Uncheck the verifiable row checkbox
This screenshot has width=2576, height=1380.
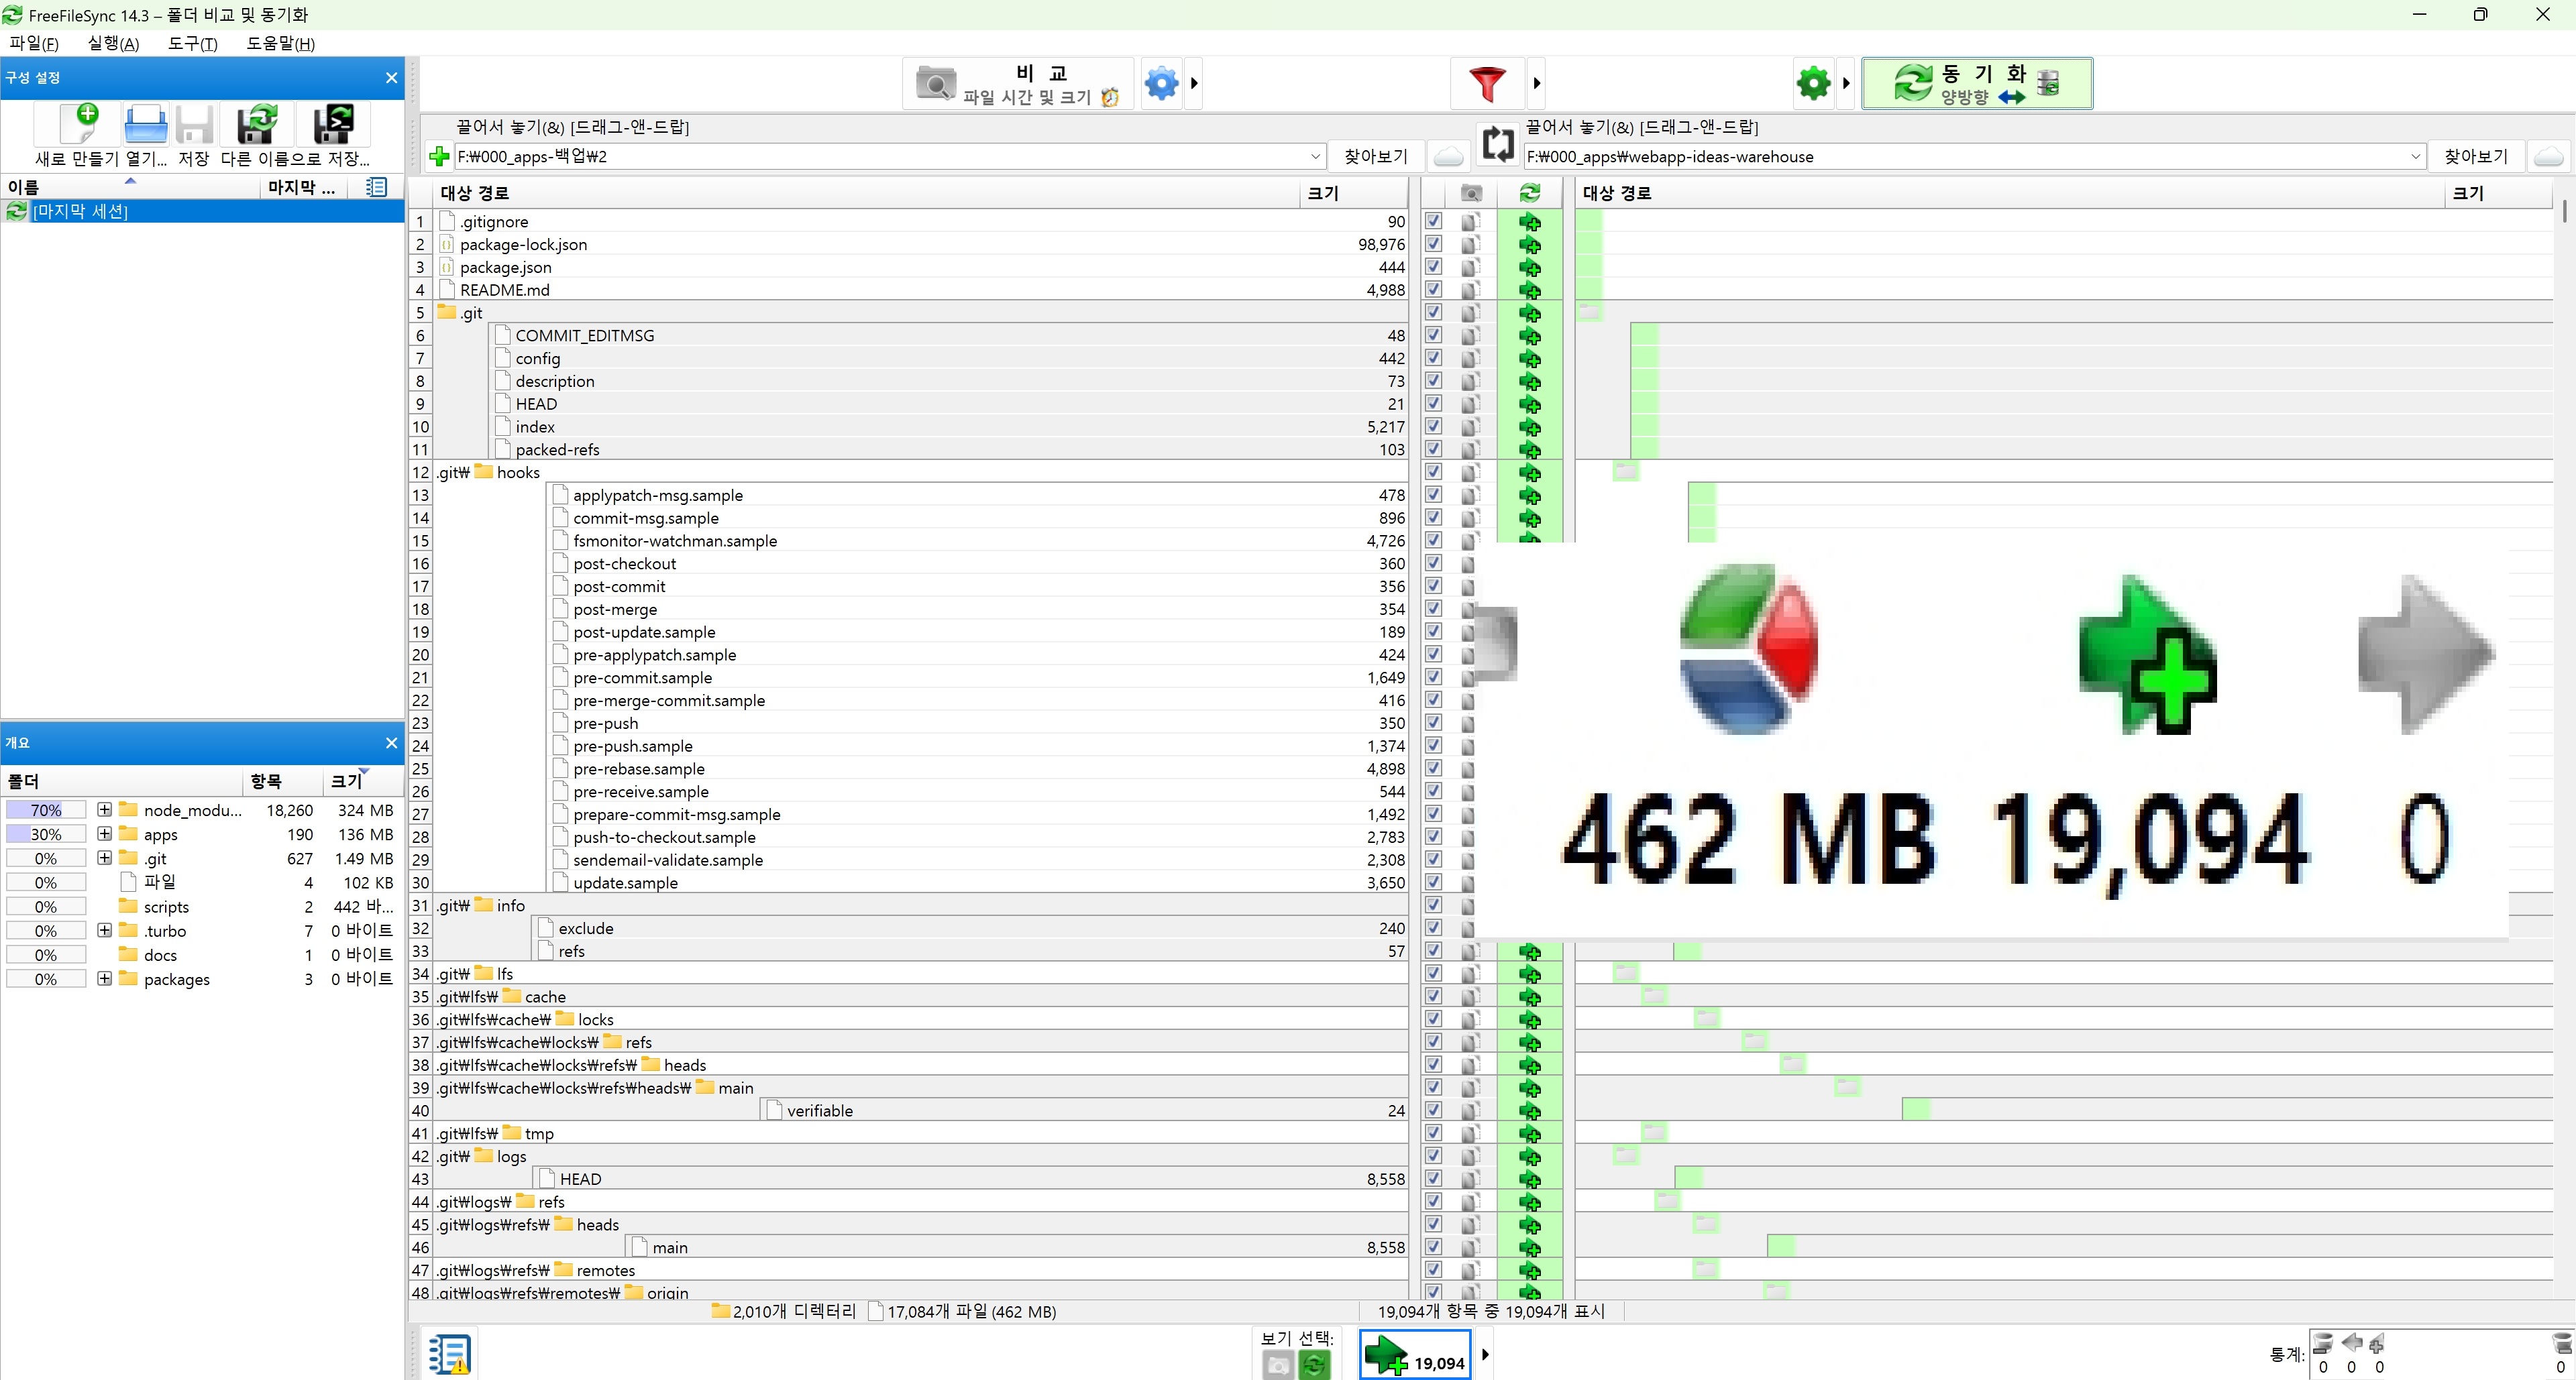pos(1433,1110)
